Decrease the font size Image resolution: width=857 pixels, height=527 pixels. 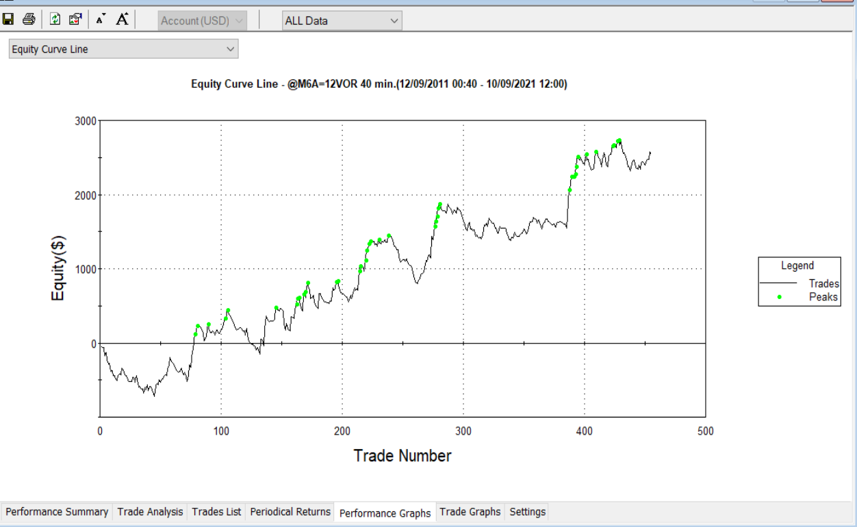click(101, 20)
